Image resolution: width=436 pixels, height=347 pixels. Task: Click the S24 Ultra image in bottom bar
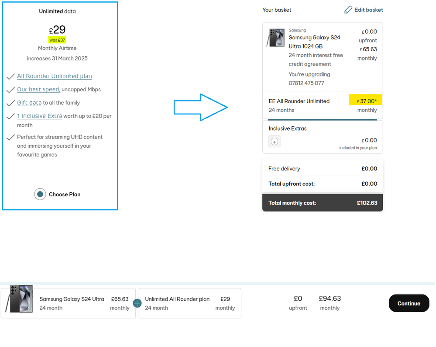19,298
